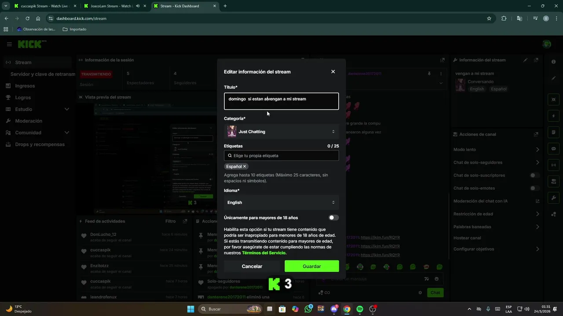Click the green Guardar button
The height and width of the screenshot is (316, 563).
[x=312, y=266]
